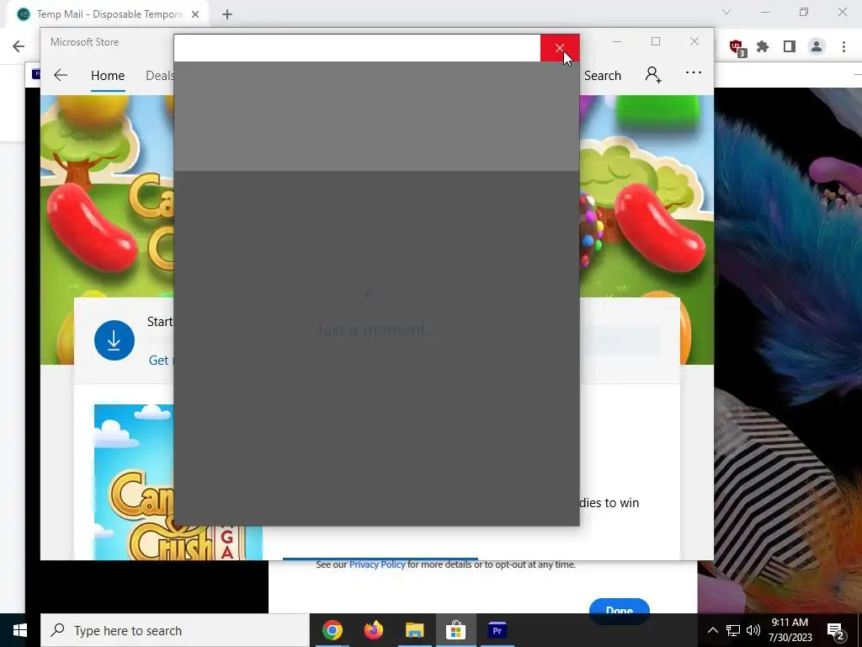Screen dimensions: 862x647
Task: Expand Chrome's tab search chevron
Action: coord(726,12)
